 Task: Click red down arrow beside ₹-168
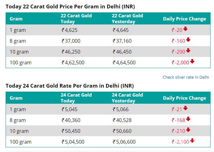(x=188, y=119)
